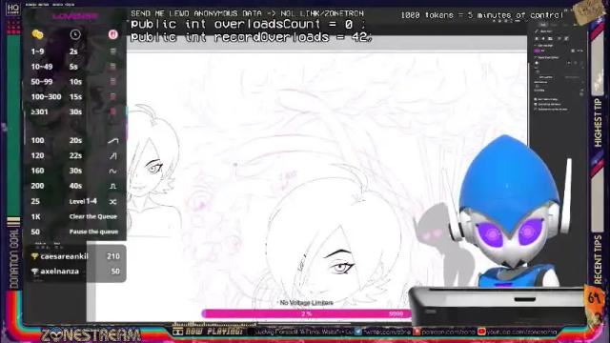Click the '1K' token amount

36,216
